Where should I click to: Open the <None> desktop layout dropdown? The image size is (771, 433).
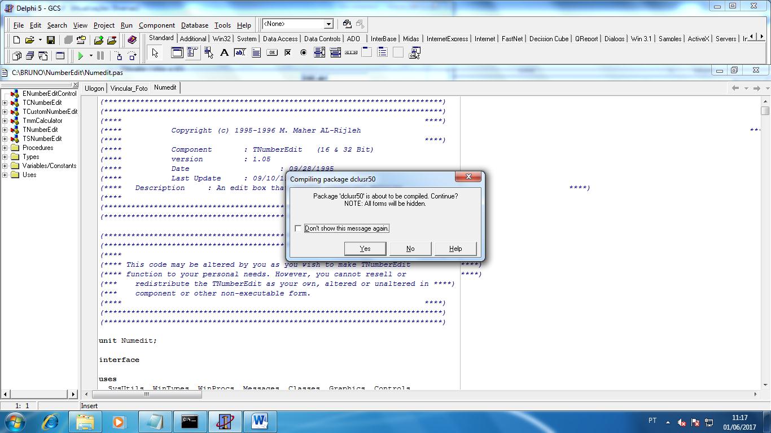[328, 24]
